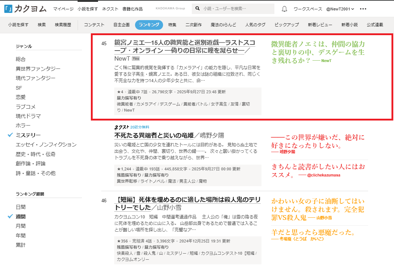The width and height of the screenshot is (394, 269).
Task: Select the 異世界ファンタジー genre
Action: [x=38, y=69]
